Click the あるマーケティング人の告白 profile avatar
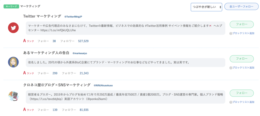Viewport: 260px width, 116px height. pos(13,62)
